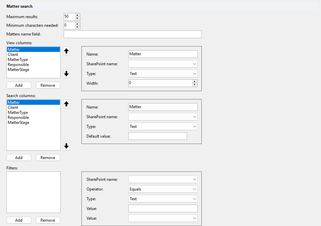Increase Maximum results stepper value
321x226 pixels.
click(77, 15)
